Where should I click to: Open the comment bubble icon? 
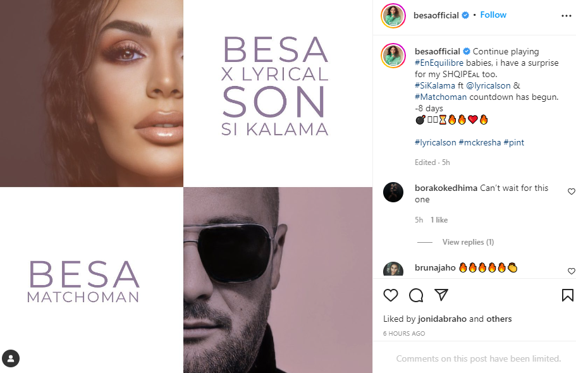click(x=416, y=295)
